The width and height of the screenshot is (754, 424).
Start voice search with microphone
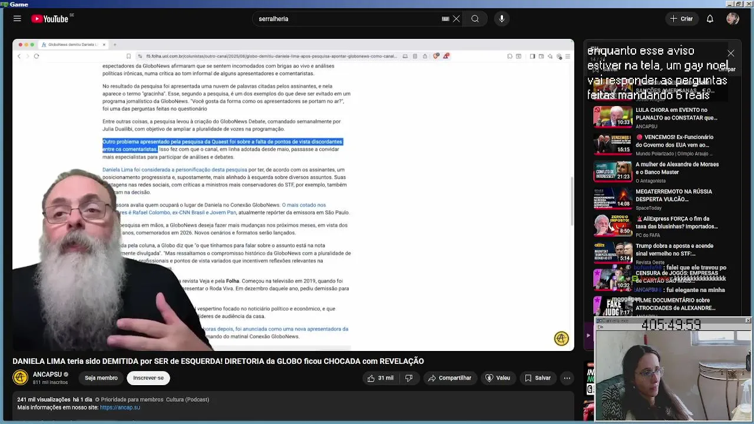coord(502,19)
